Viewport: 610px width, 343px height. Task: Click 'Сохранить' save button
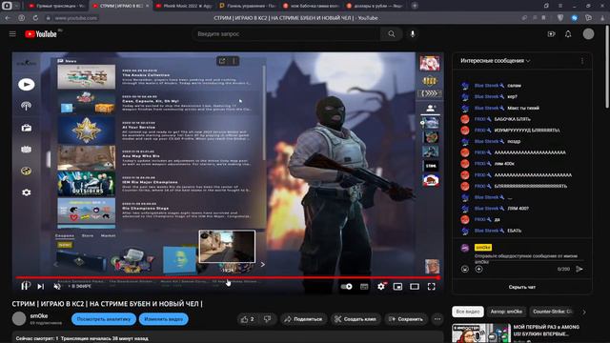coord(406,319)
